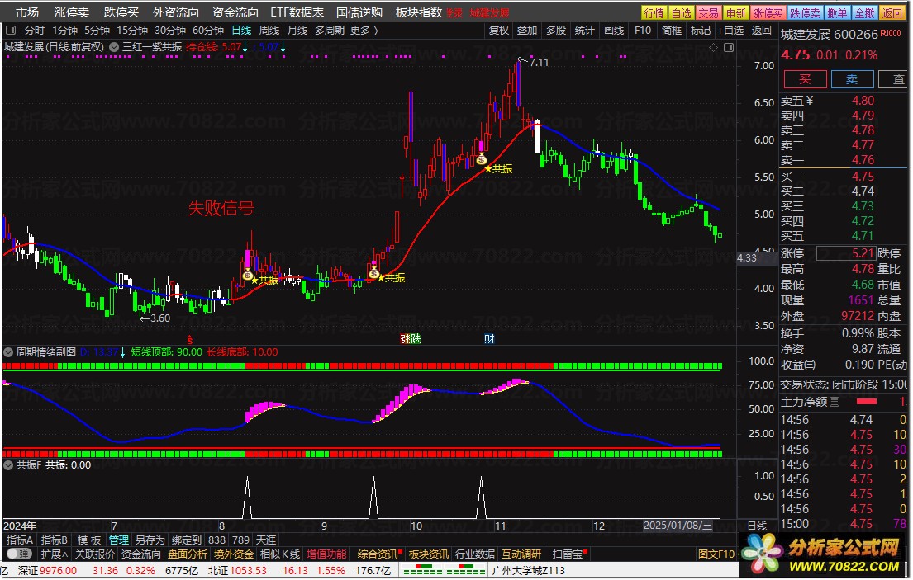Viewport: 913px width, 580px height.
Task: Click the 主力净额 list icon
Action: pyautogui.click(x=835, y=402)
